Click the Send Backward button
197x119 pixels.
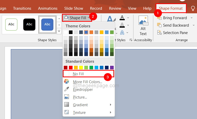click(176, 25)
